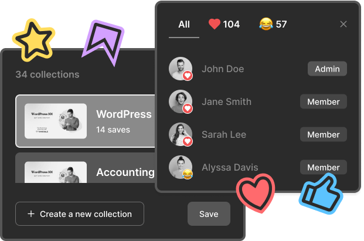This screenshot has width=364, height=241.
Task: Select the WordPress collection with 14 saves
Action: click(86, 121)
